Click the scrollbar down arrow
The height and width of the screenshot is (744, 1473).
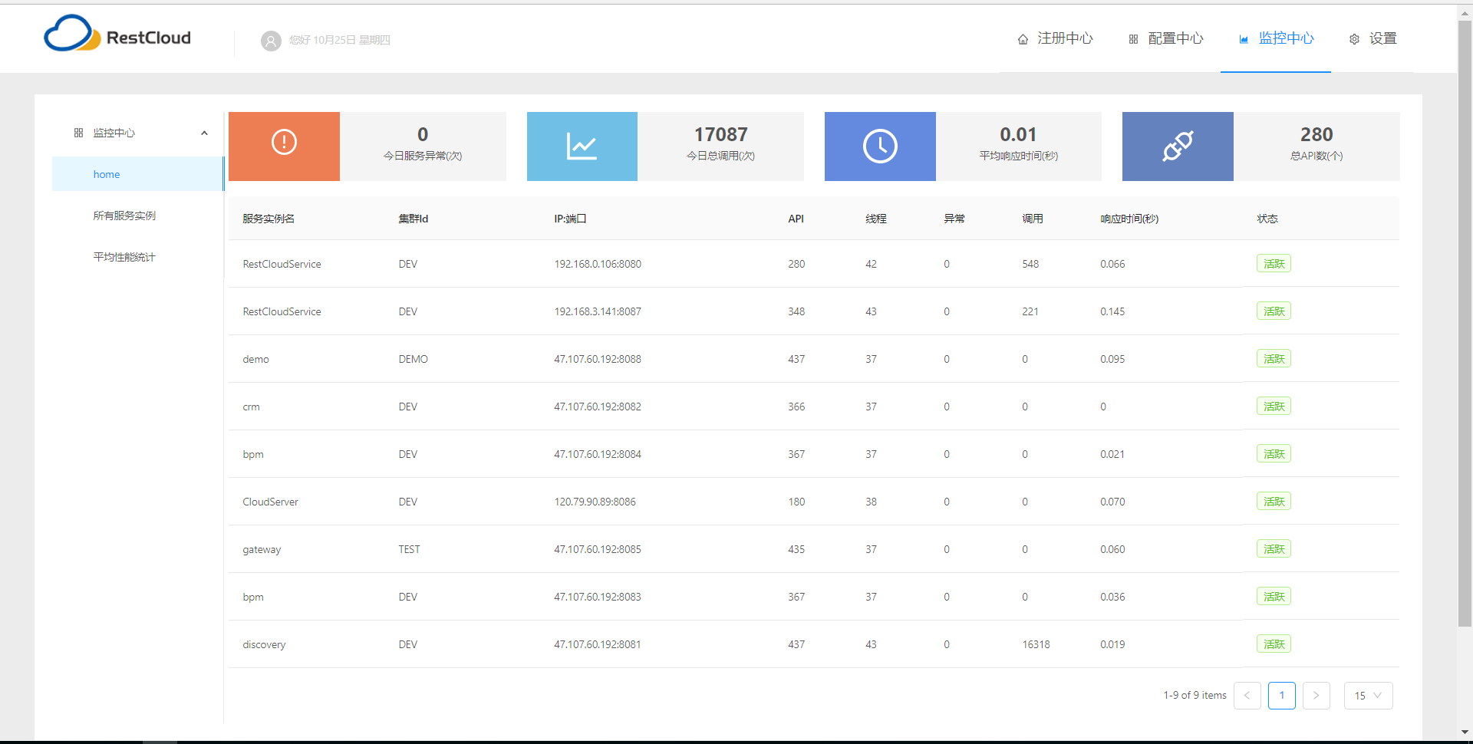1465,732
